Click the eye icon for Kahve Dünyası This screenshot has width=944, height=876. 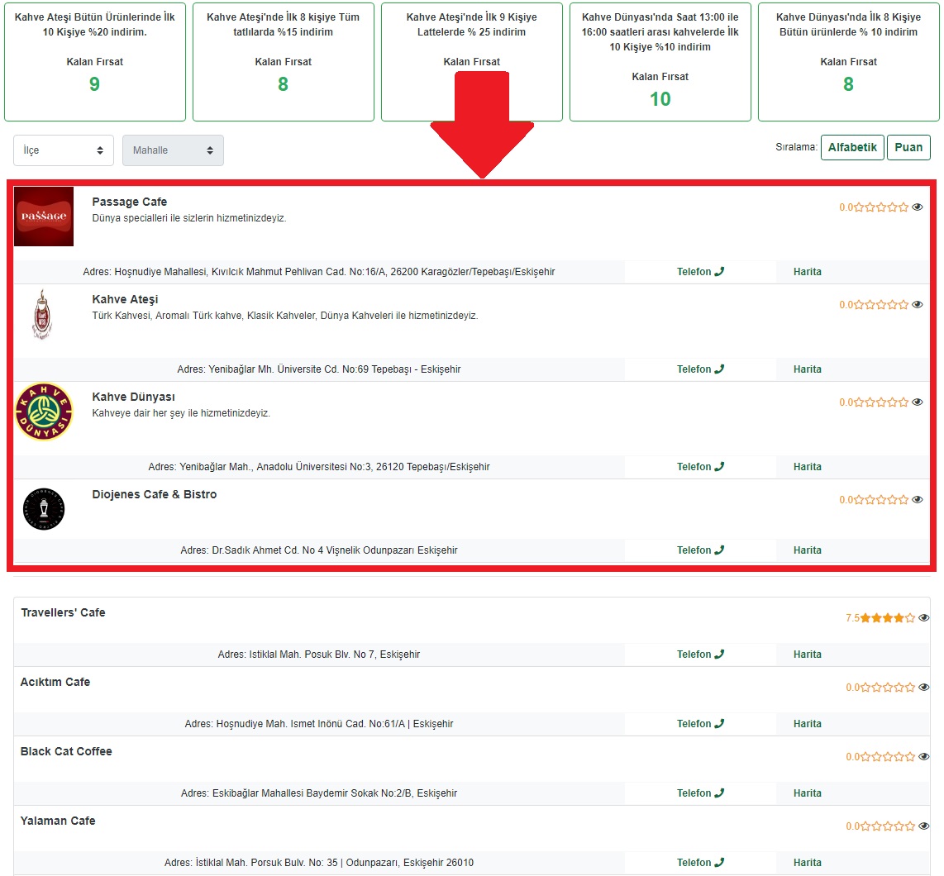[x=917, y=402]
